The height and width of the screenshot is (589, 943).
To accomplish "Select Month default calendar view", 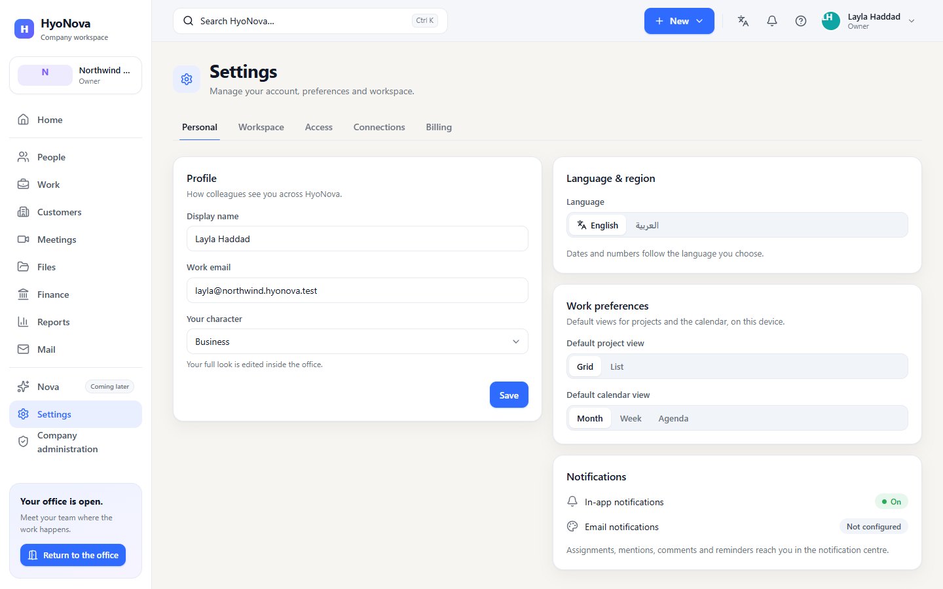I will (x=590, y=418).
